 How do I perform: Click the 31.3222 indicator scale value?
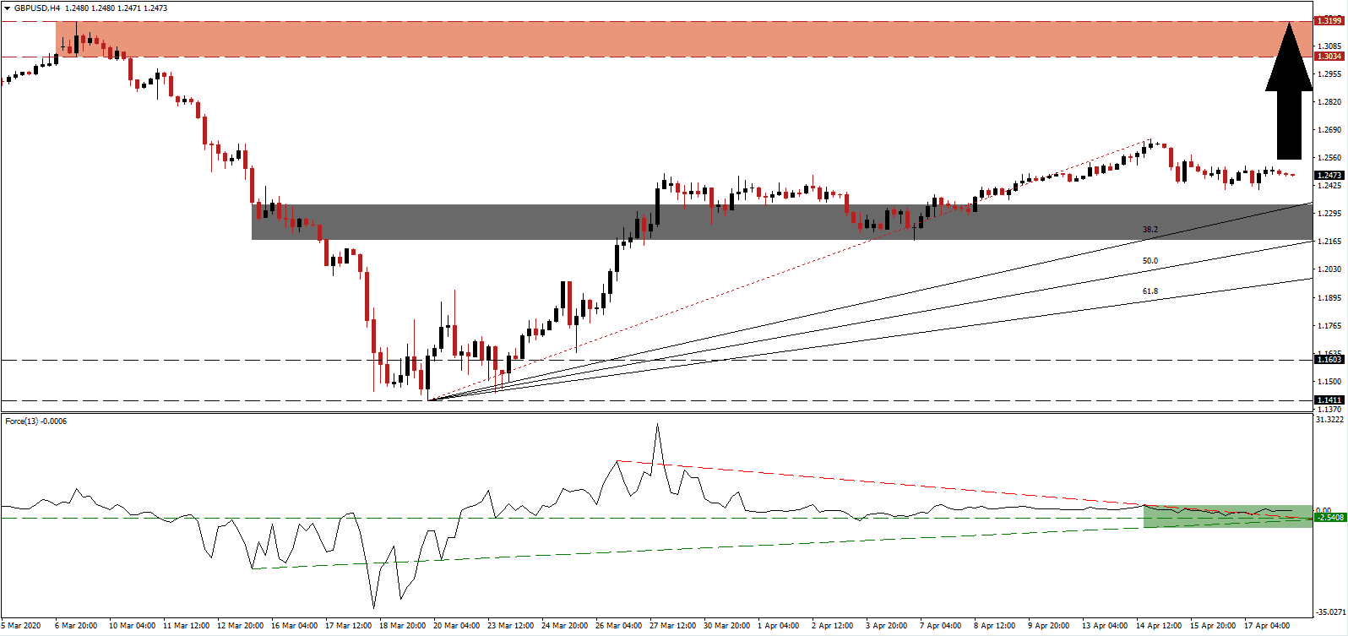click(x=1329, y=420)
